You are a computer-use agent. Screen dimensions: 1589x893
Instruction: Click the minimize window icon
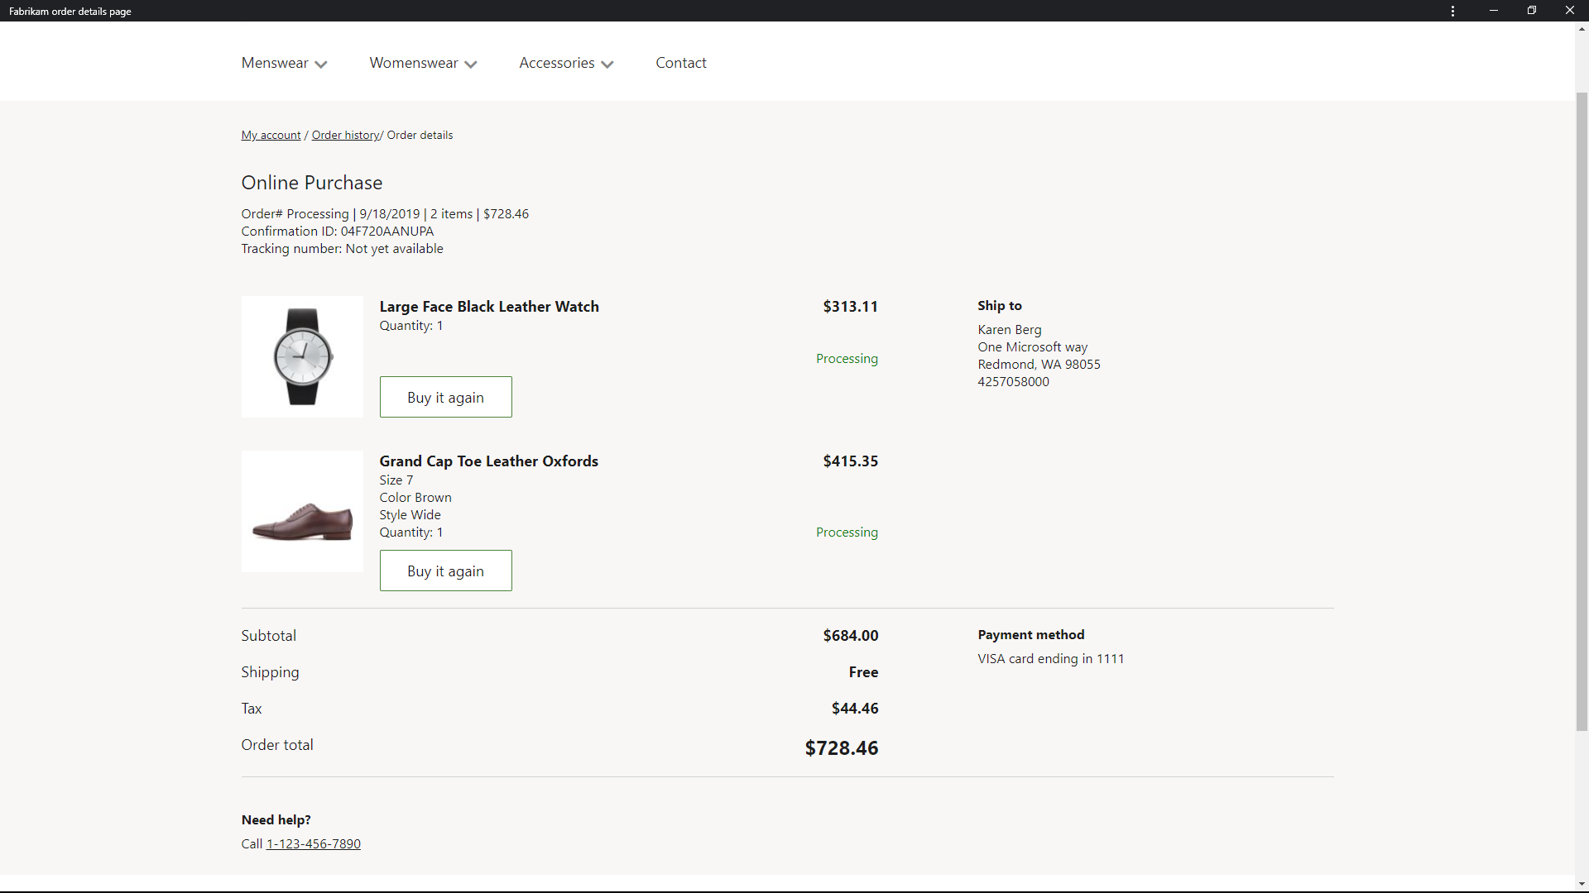pos(1494,11)
